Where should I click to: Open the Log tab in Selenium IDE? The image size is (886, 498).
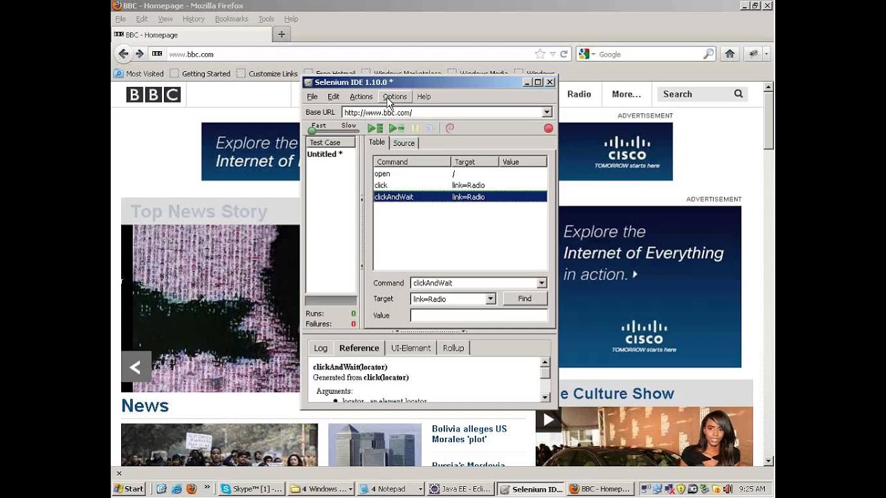[x=320, y=348]
